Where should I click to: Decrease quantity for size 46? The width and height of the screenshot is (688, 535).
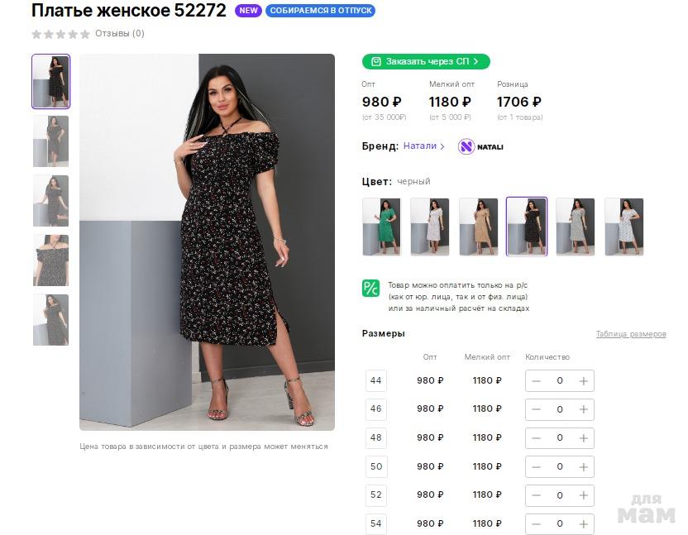tap(537, 409)
